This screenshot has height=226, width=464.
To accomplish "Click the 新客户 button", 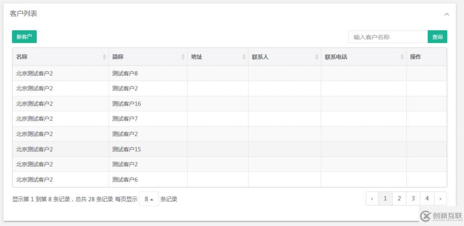I will [24, 37].
